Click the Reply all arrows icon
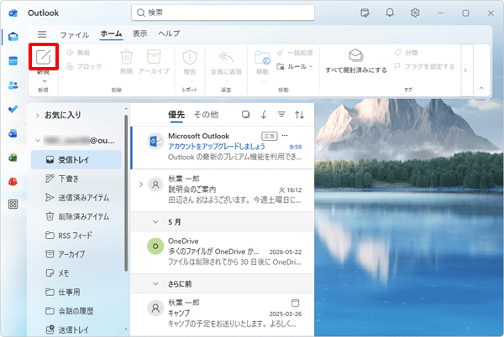The image size is (504, 337). click(226, 57)
